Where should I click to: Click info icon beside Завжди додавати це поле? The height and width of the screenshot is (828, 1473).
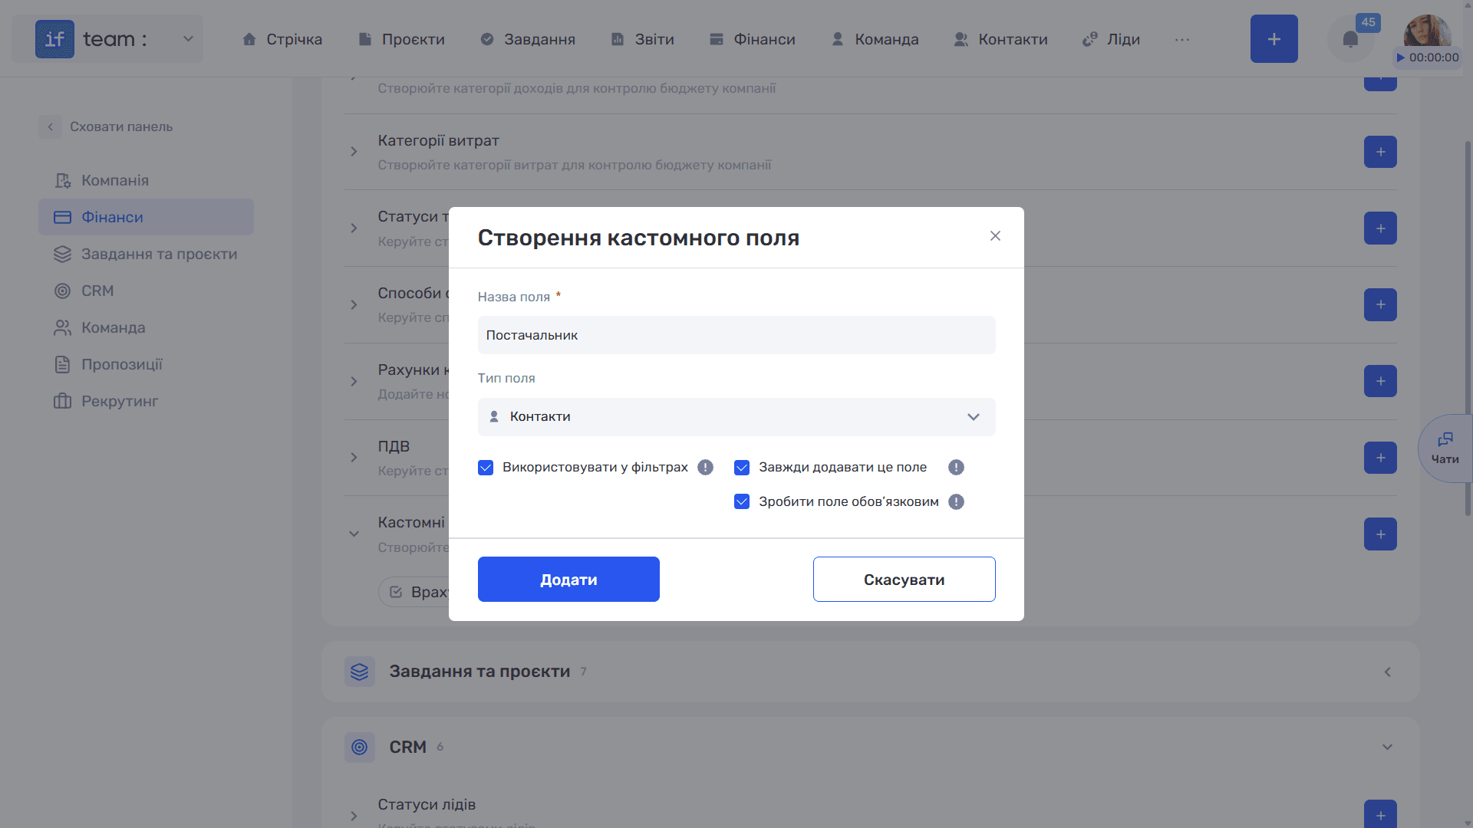[x=956, y=468]
